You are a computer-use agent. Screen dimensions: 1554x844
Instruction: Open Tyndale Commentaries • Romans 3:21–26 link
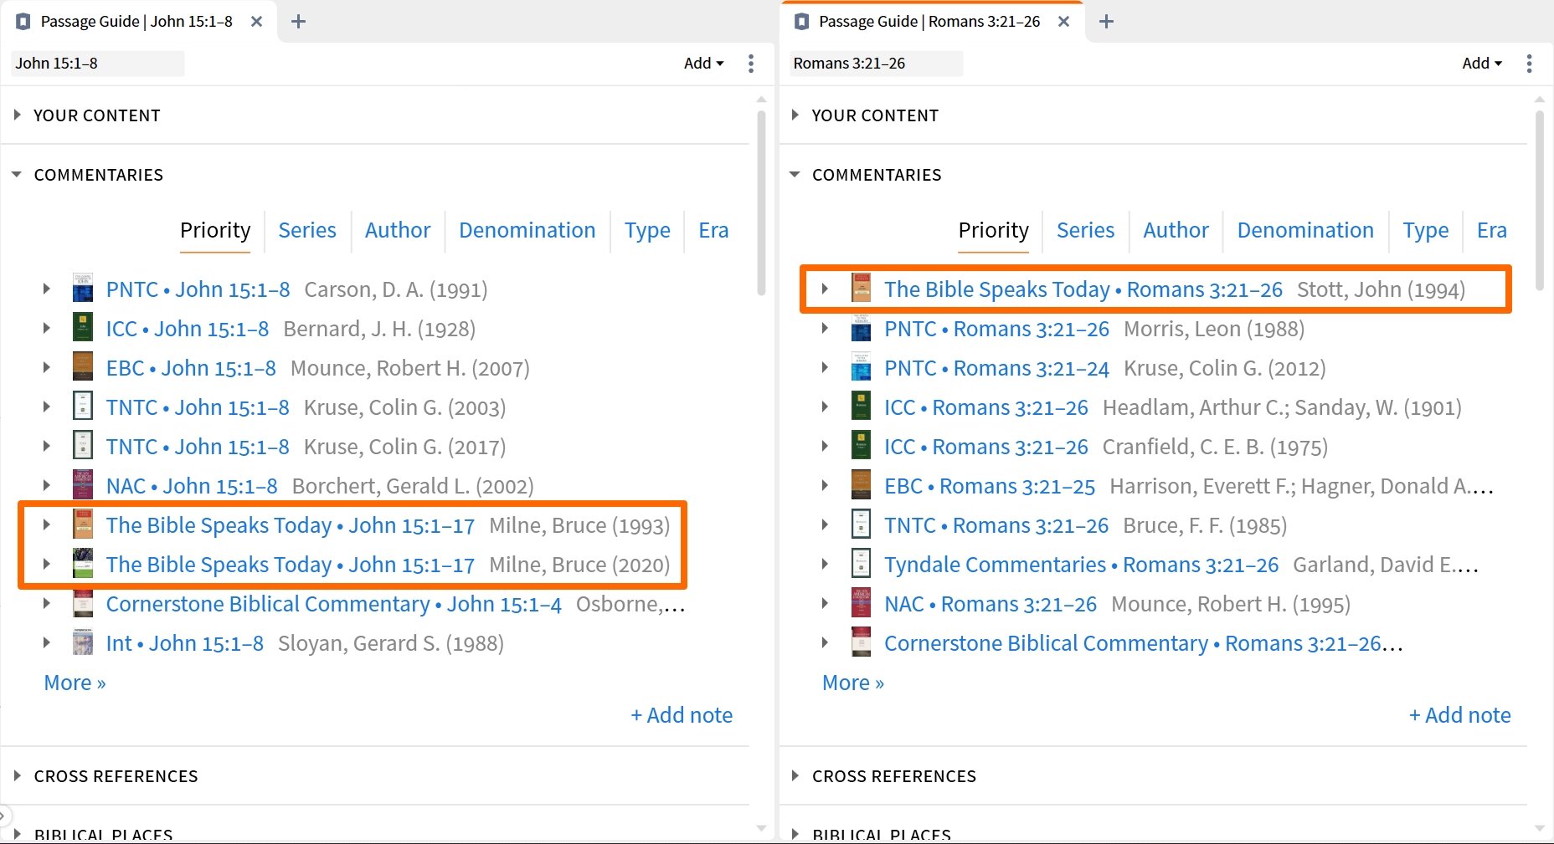tap(1082, 565)
